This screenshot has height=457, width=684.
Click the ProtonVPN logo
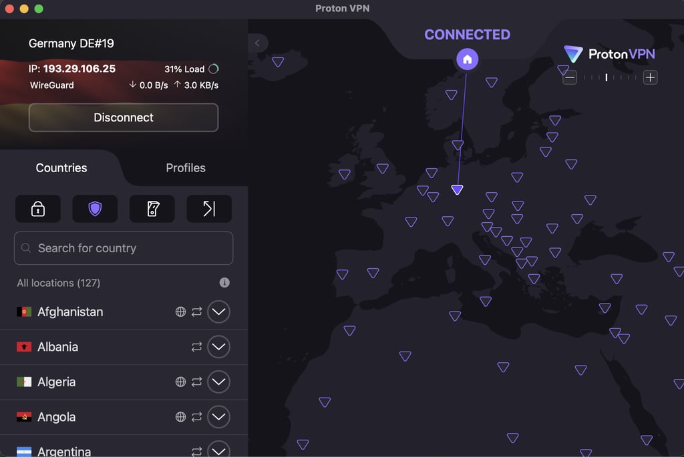pyautogui.click(x=609, y=54)
